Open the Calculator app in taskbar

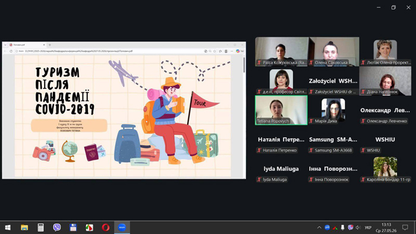[40, 227]
